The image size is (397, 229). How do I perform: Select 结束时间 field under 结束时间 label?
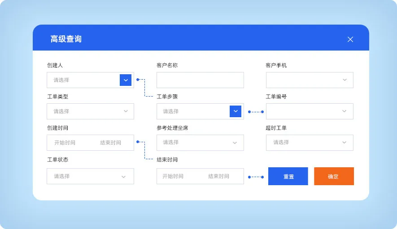coord(219,176)
